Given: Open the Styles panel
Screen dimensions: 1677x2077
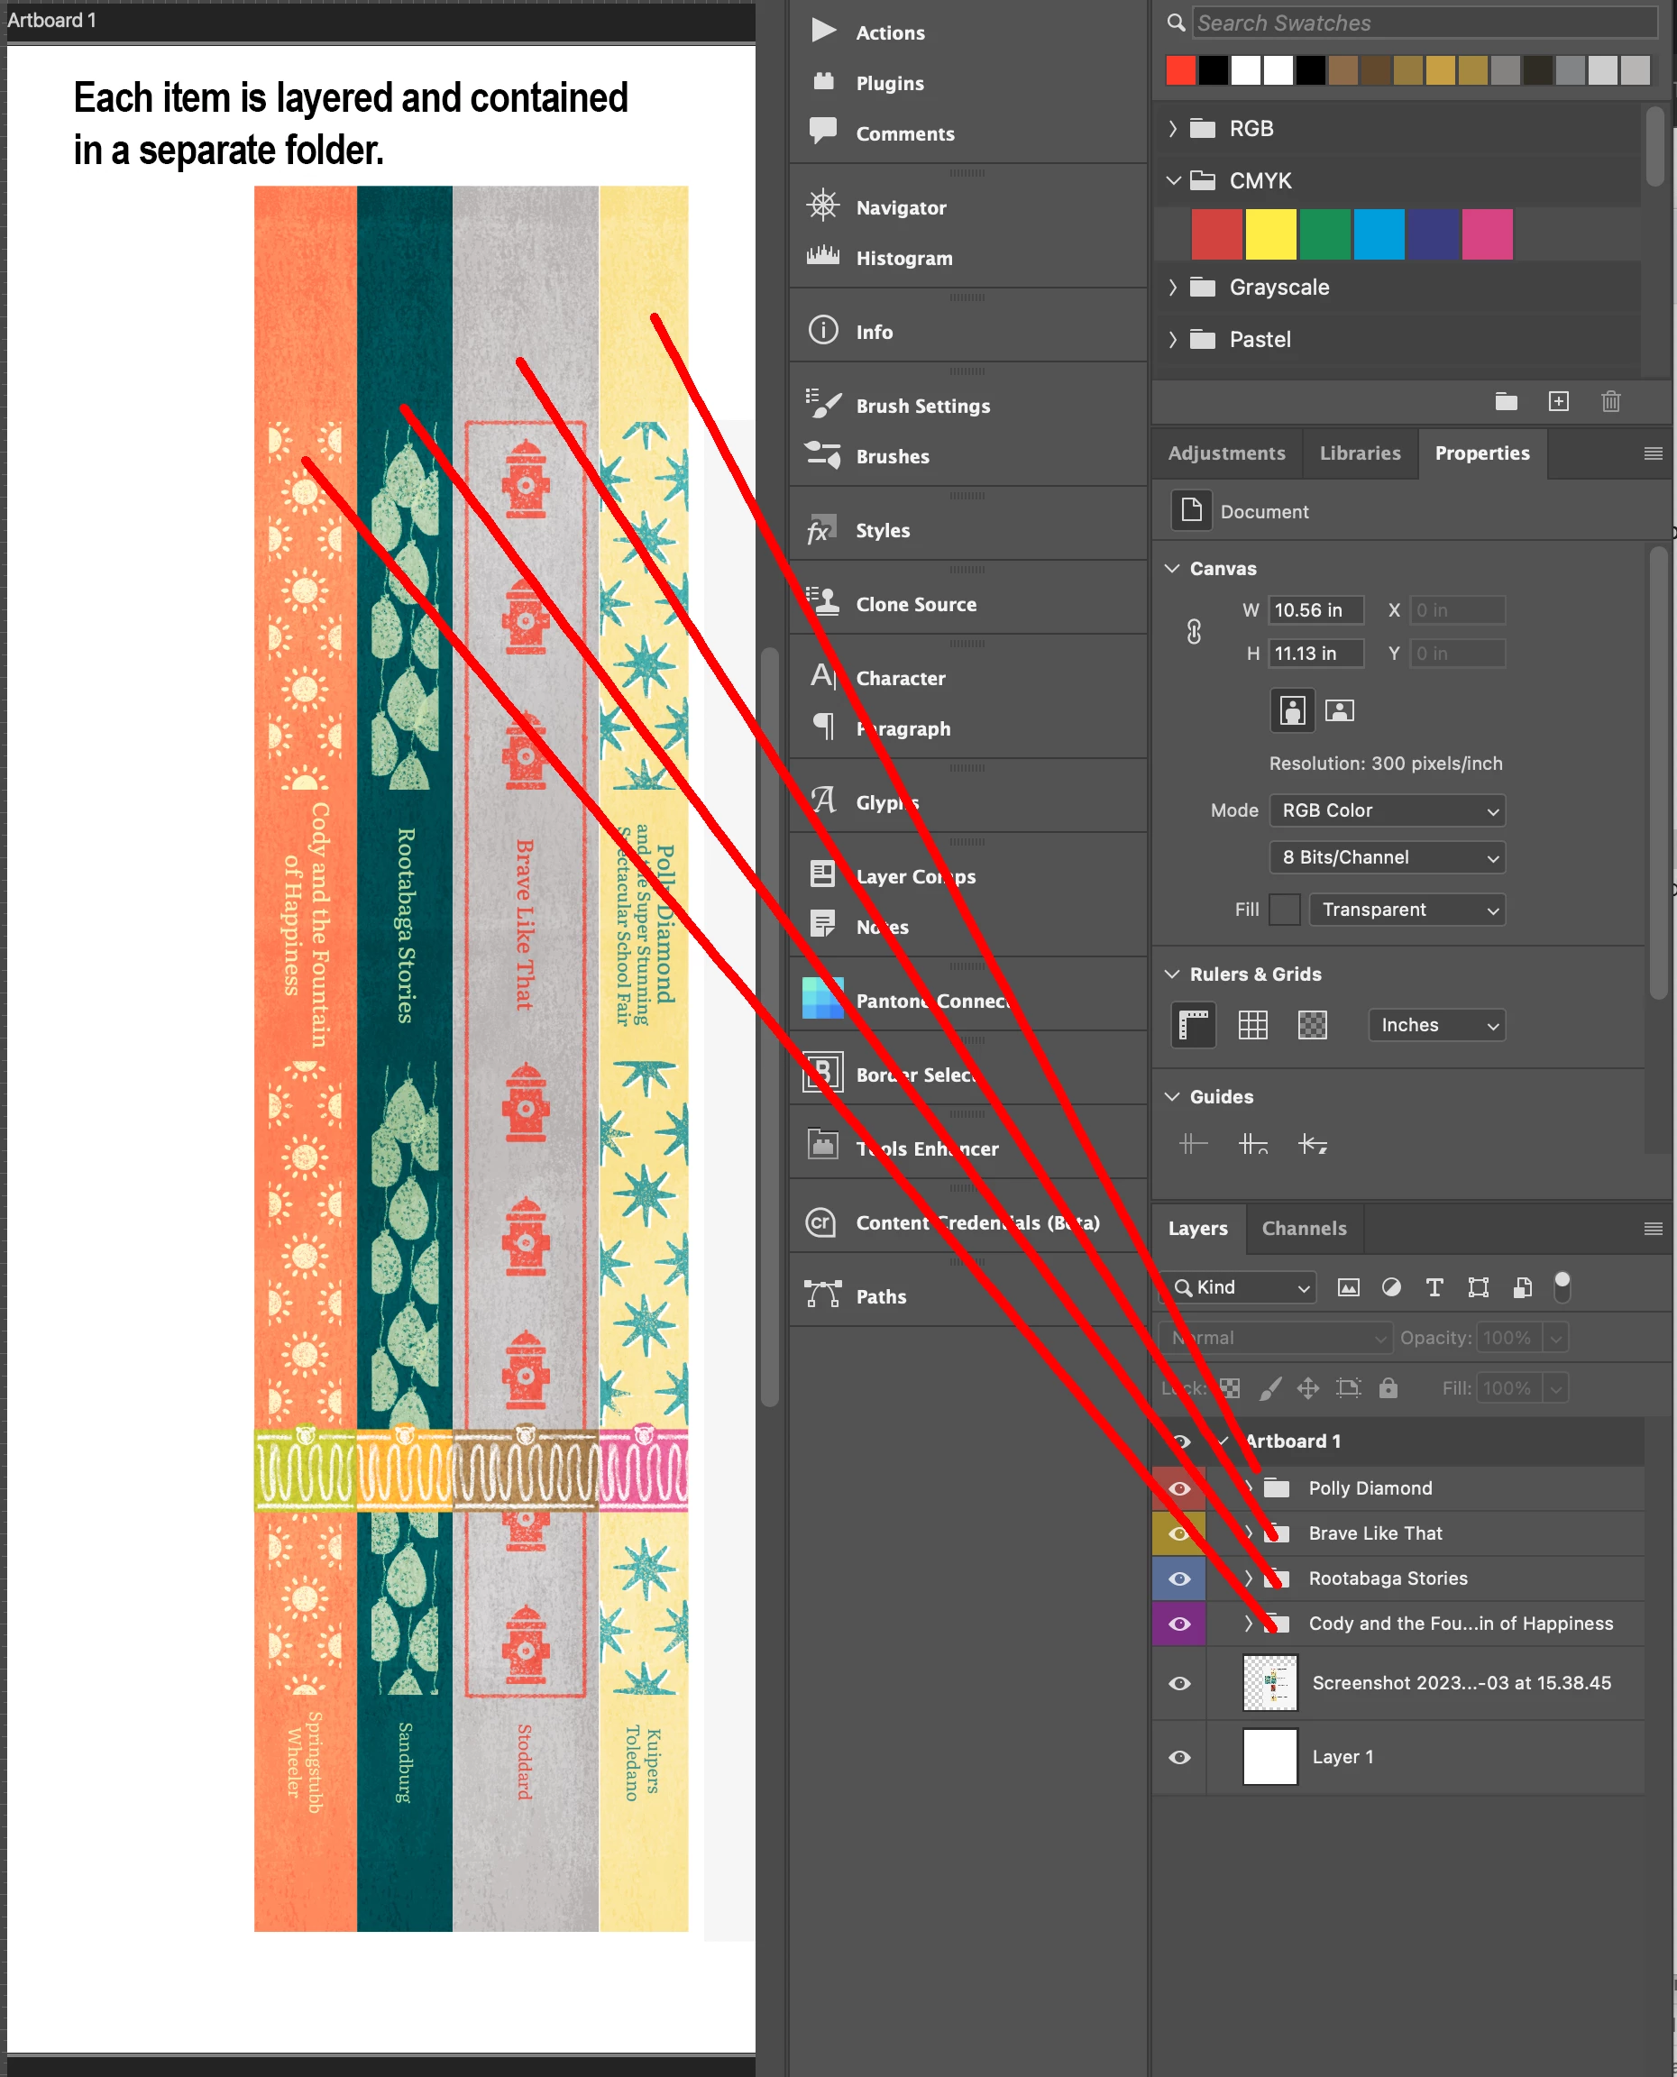Looking at the screenshot, I should coord(857,530).
